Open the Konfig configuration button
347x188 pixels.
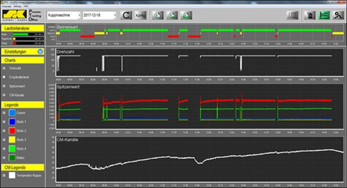click(x=140, y=15)
